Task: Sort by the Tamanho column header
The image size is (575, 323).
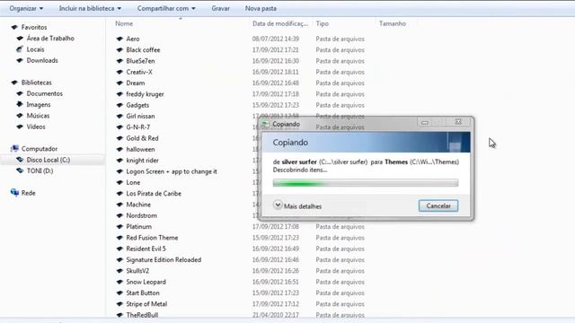Action: tap(393, 23)
